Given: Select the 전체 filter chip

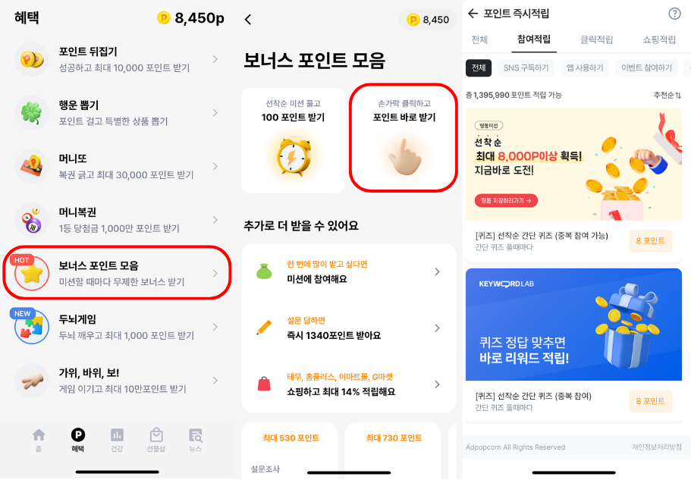Looking at the screenshot, I should (479, 67).
